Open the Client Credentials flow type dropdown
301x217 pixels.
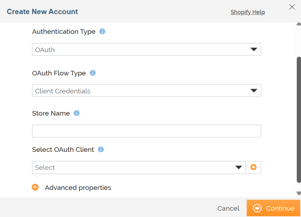(x=146, y=91)
